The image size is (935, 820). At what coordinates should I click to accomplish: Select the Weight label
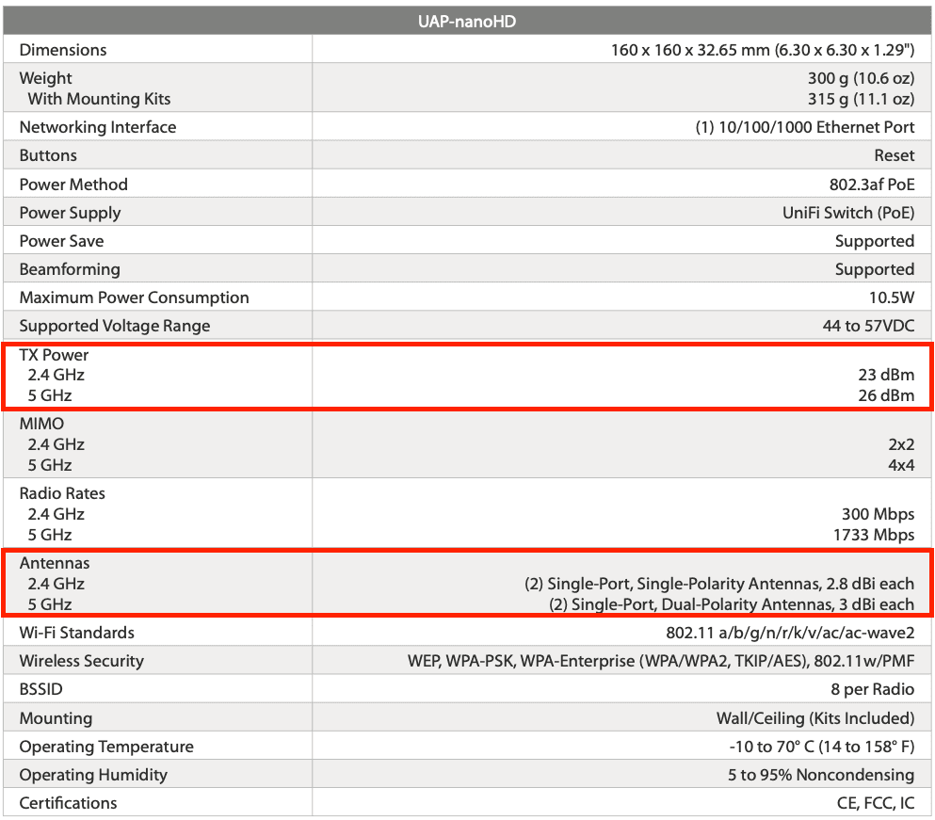click(46, 78)
